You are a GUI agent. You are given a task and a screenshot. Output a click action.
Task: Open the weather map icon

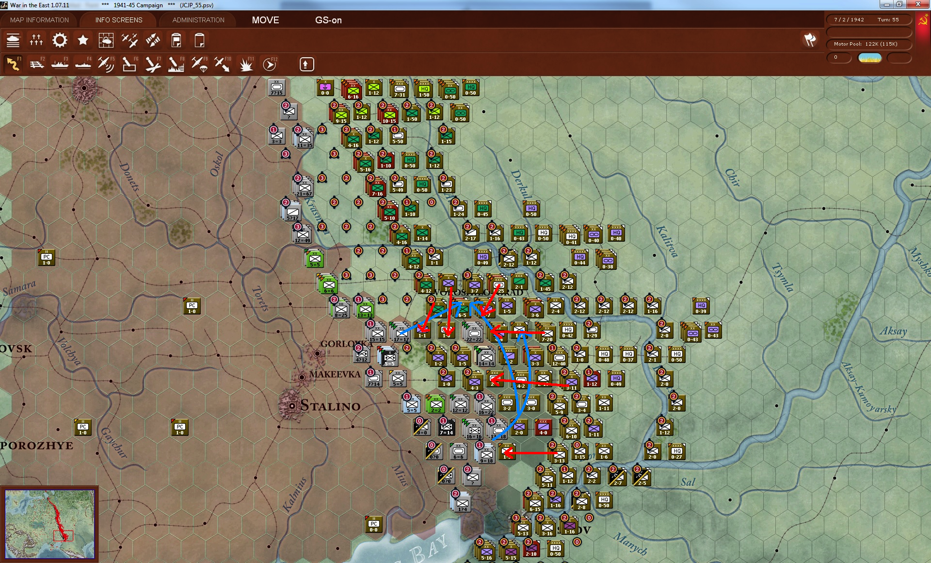coord(106,40)
